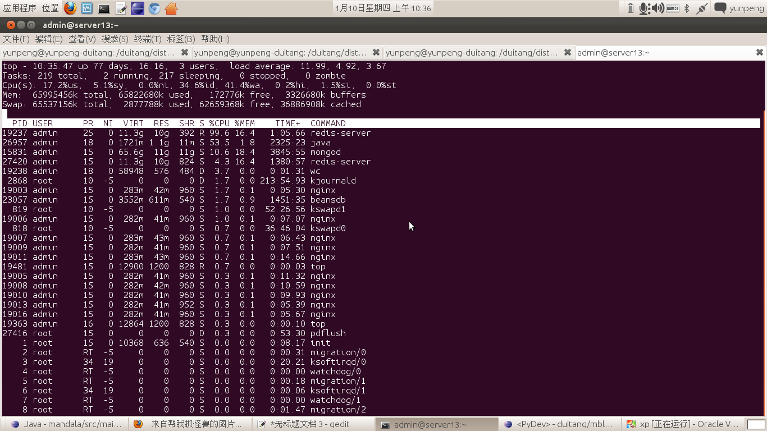
Task: Open a new Terminal from the panel launcher
Action: (103, 8)
